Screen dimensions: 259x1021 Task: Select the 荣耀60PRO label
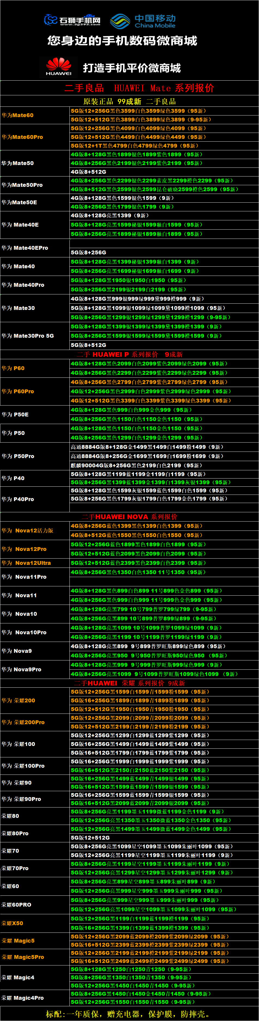pos(16,905)
